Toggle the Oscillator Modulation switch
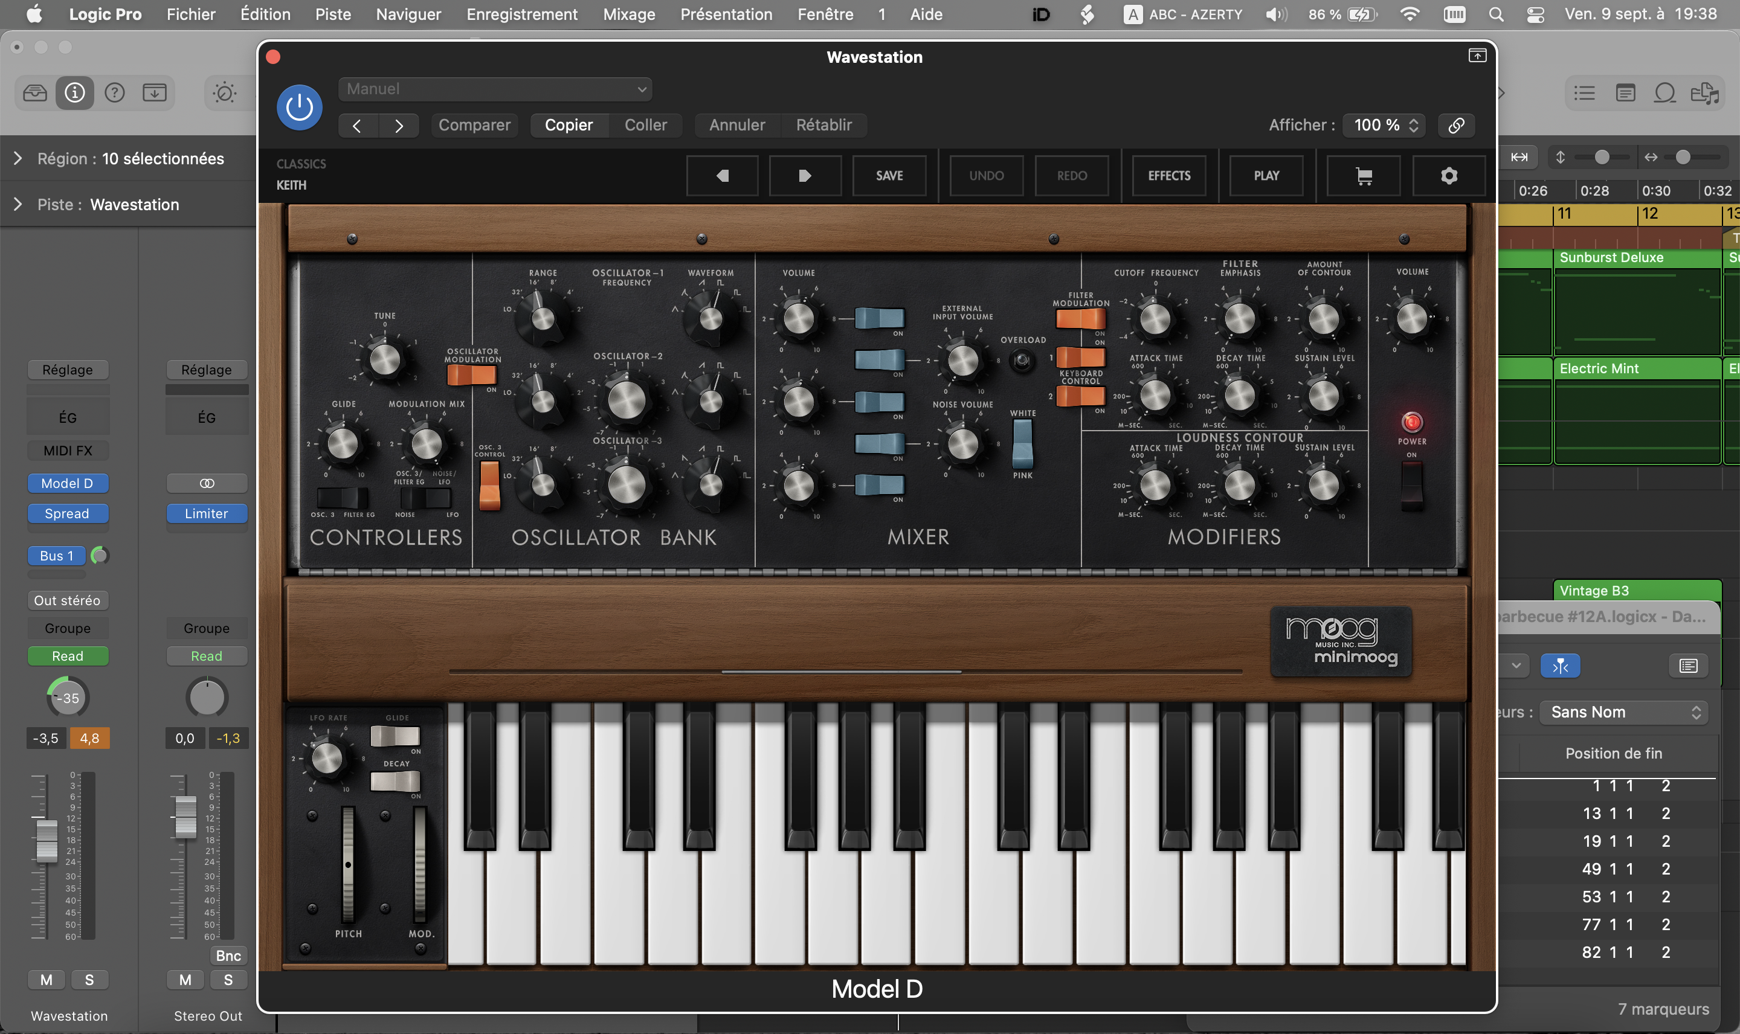The height and width of the screenshot is (1034, 1740). tap(472, 375)
